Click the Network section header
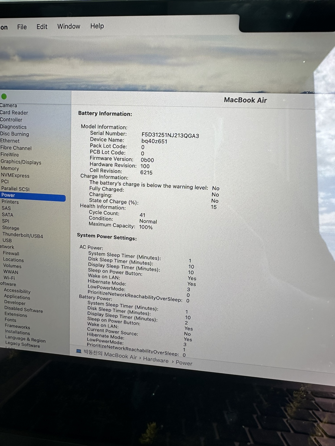This screenshot has height=446, width=335. pyautogui.click(x=7, y=247)
